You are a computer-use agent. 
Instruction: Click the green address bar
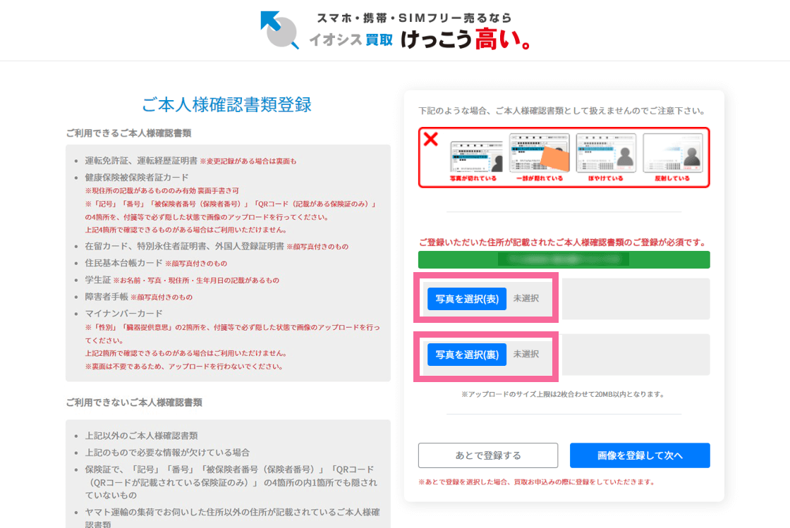click(564, 259)
